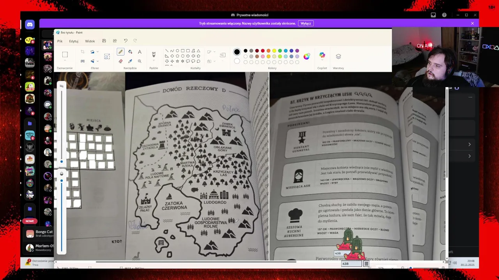This screenshot has width=499, height=280.
Task: Click the rectangular selection tool
Action: pyautogui.click(x=65, y=55)
